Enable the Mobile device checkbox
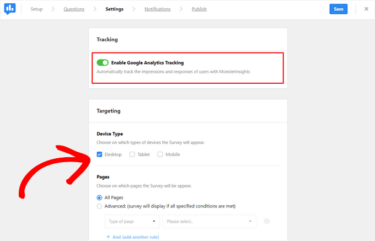375x241 pixels. [x=160, y=154]
